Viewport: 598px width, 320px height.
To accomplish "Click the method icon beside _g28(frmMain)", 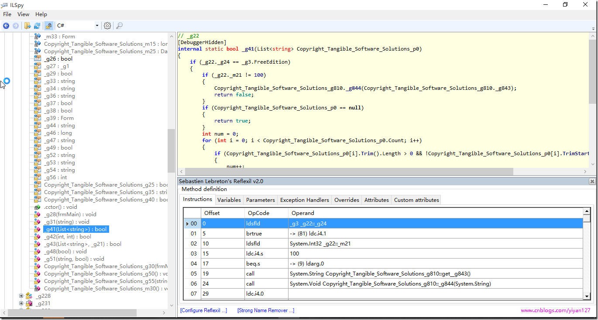I will [38, 214].
